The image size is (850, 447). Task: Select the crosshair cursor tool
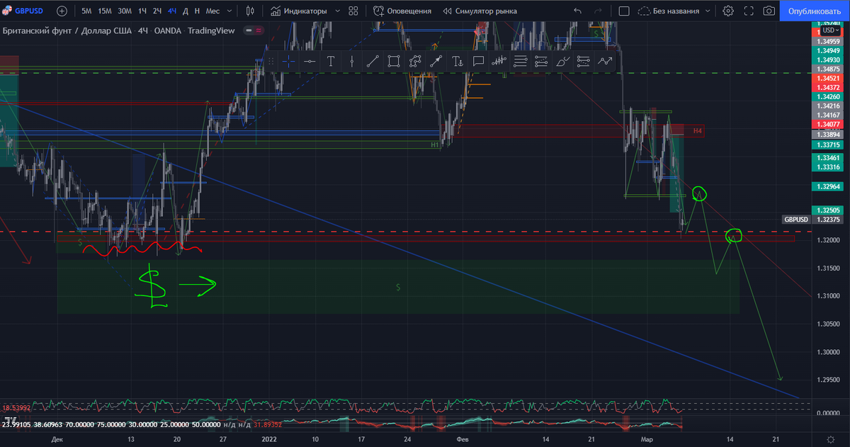tap(288, 62)
